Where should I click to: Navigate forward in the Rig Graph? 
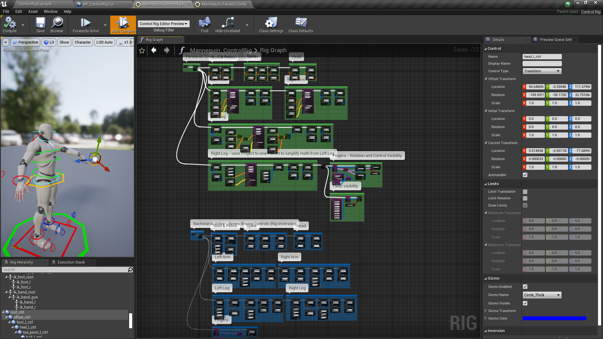tap(167, 50)
